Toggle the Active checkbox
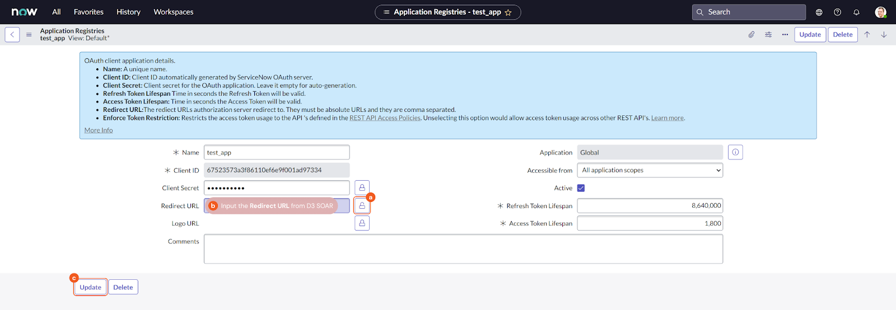The image size is (896, 310). (x=581, y=188)
